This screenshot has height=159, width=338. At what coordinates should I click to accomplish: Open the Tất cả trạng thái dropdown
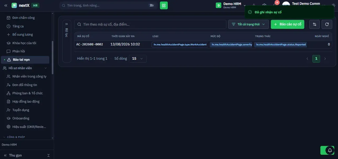(x=248, y=24)
